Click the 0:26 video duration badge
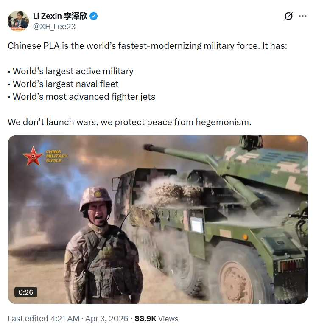316x331 pixels. point(26,292)
